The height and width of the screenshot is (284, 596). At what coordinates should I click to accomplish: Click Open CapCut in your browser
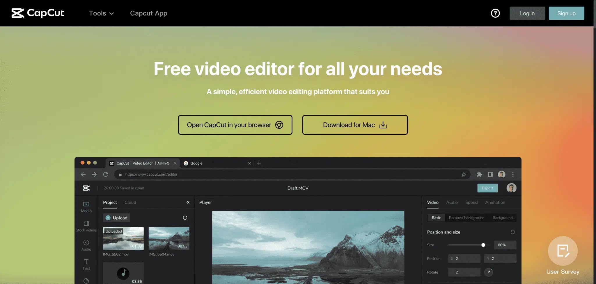[x=235, y=125]
